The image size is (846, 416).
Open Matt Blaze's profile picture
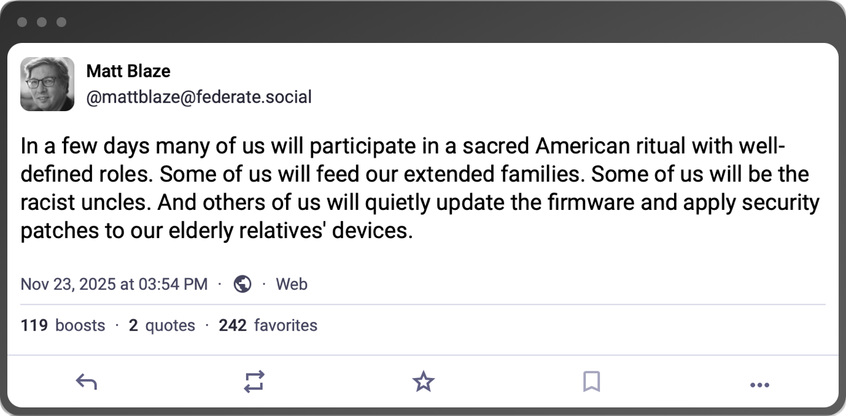pyautogui.click(x=47, y=84)
